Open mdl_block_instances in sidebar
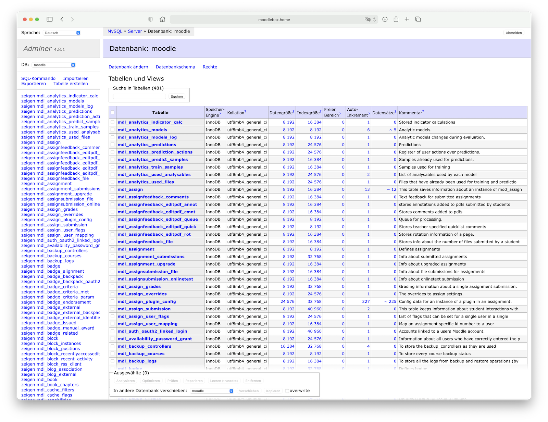Screen dimensions: 548x422 click(x=58, y=344)
